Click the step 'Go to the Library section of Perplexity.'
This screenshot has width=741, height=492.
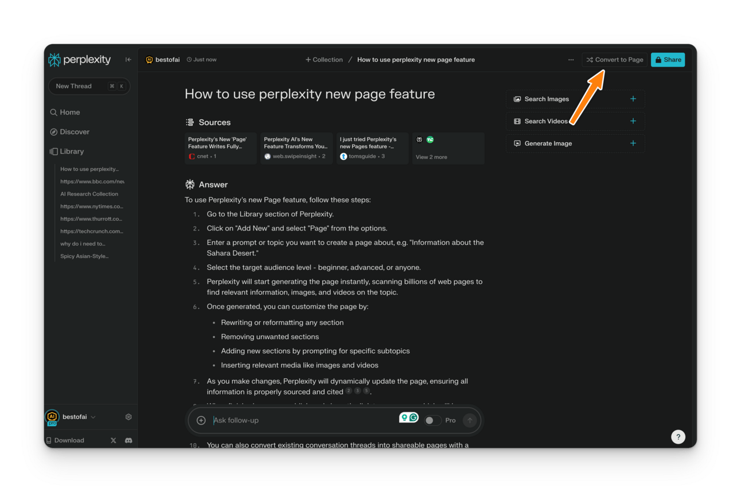[x=270, y=214]
